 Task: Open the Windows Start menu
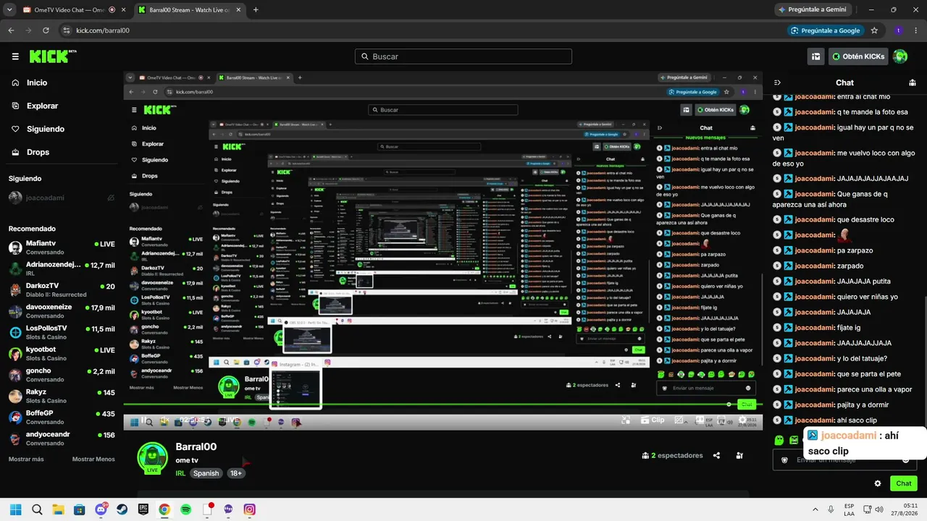(16, 509)
